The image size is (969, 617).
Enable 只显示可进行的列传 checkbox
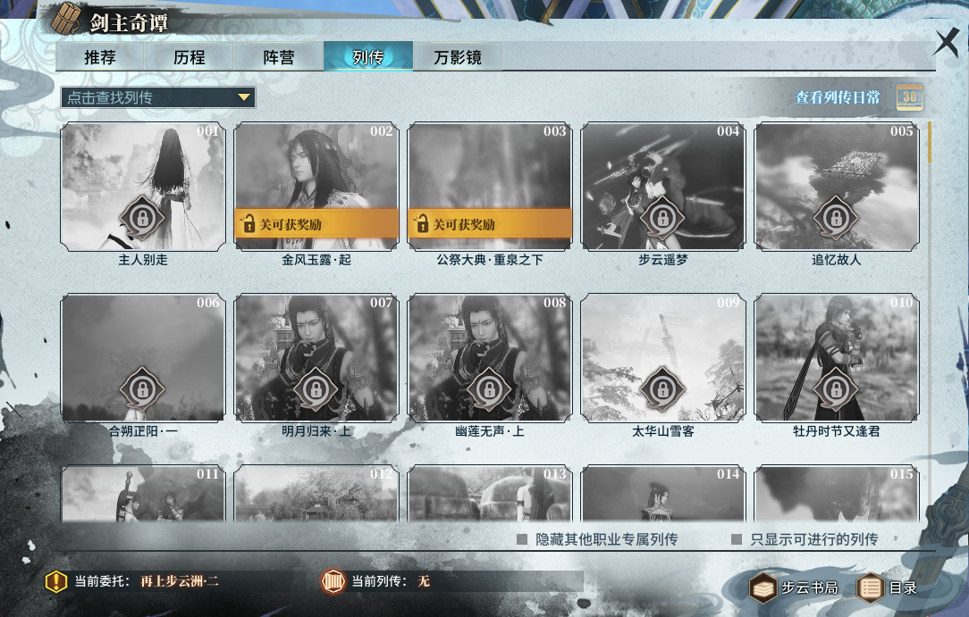[737, 539]
